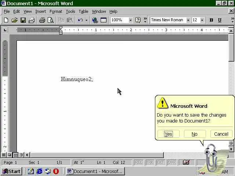The width and height of the screenshot is (235, 176).
Task: Launch Opera browser from Quick Launch
Action: click(56, 171)
